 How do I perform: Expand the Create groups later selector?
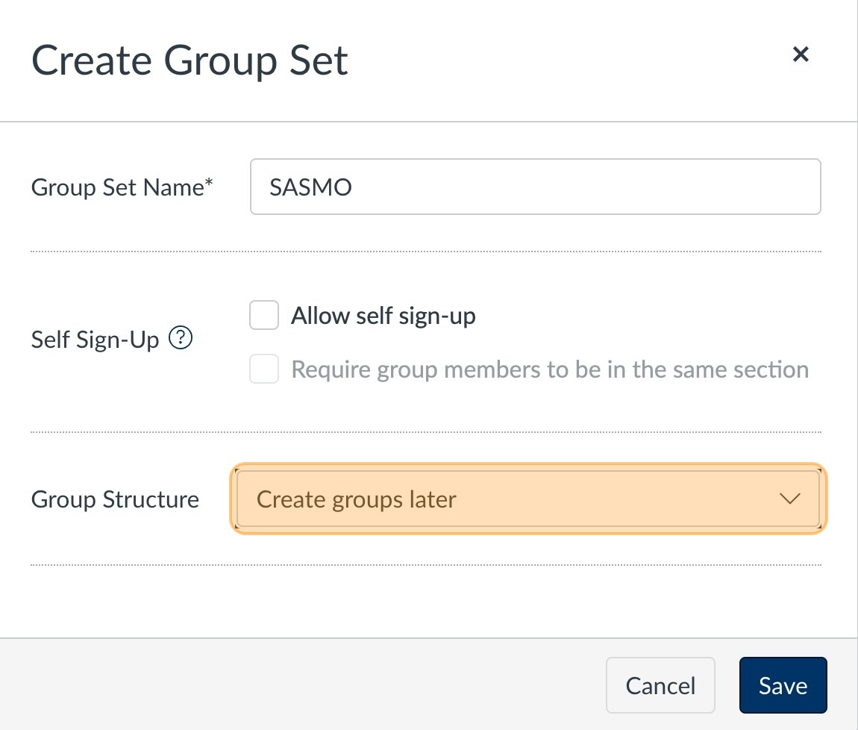(x=528, y=499)
